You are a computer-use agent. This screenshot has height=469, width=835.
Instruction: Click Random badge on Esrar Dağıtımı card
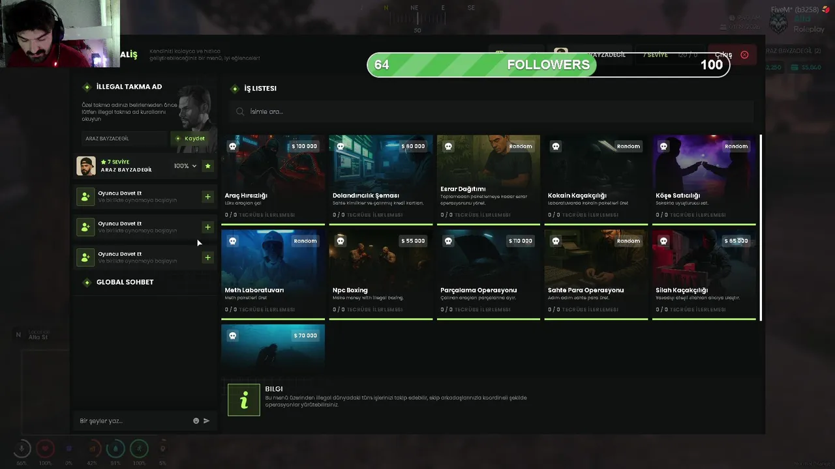pyautogui.click(x=521, y=147)
